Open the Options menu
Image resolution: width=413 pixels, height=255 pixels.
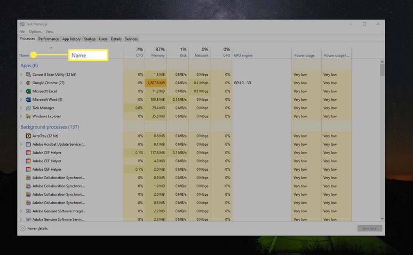(x=35, y=31)
